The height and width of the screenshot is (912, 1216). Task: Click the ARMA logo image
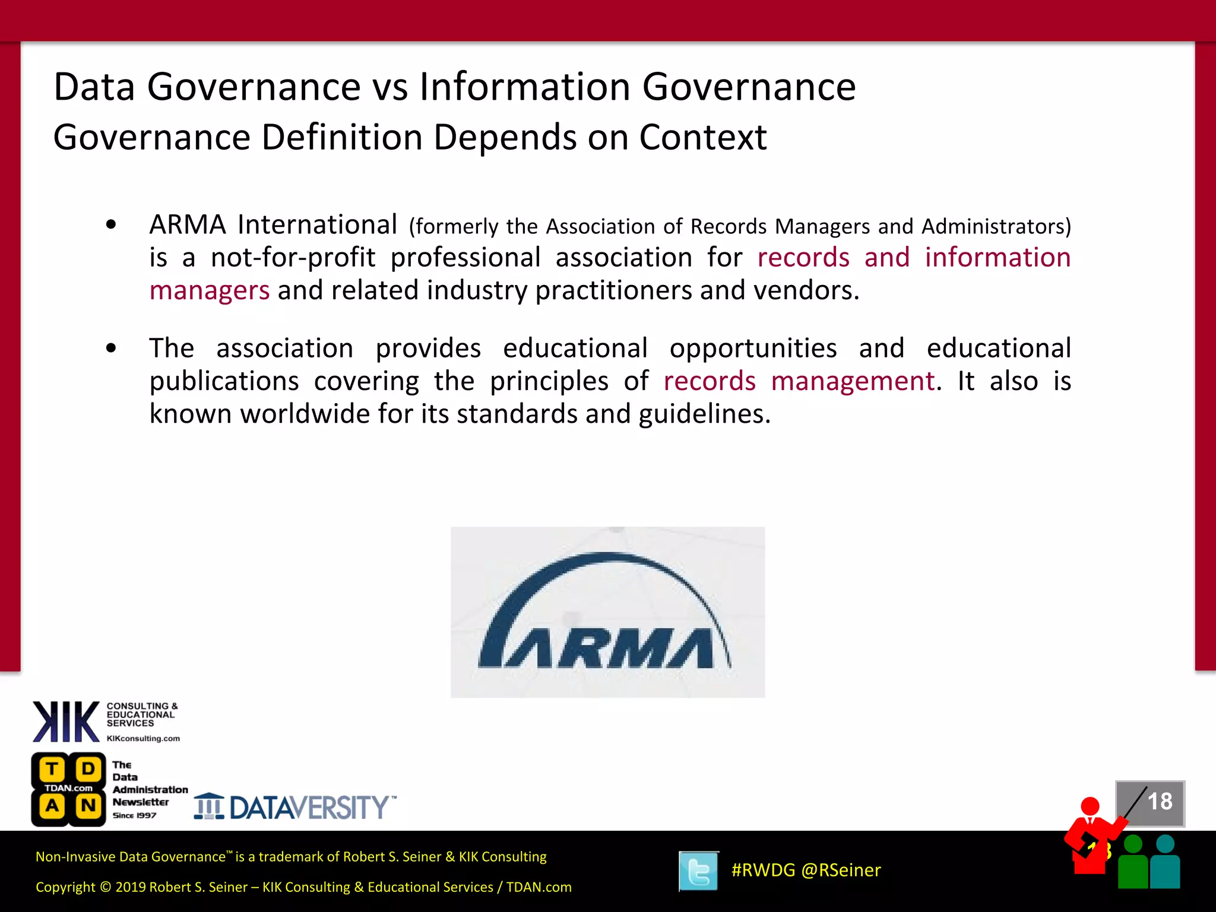coord(607,612)
